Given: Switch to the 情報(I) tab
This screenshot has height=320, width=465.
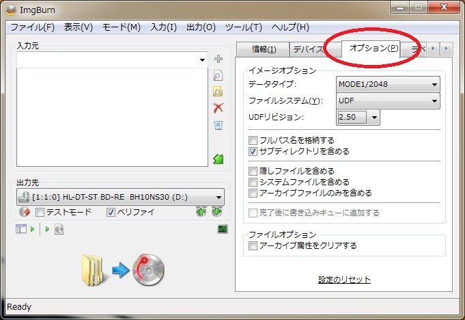Looking at the screenshot, I should [264, 49].
